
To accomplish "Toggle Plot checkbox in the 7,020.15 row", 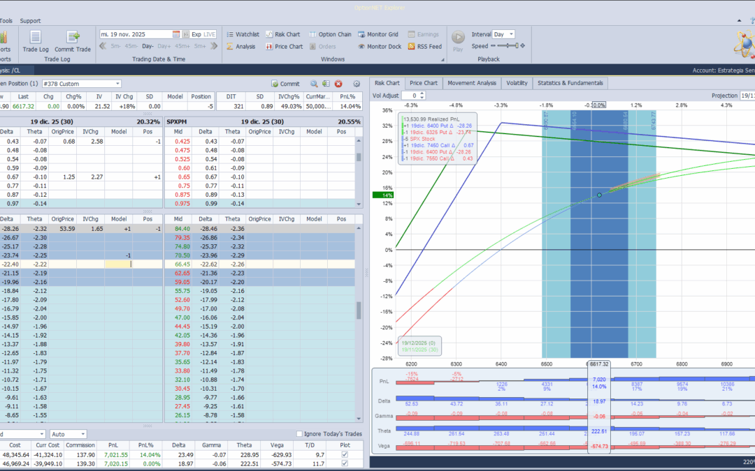I will (344, 464).
